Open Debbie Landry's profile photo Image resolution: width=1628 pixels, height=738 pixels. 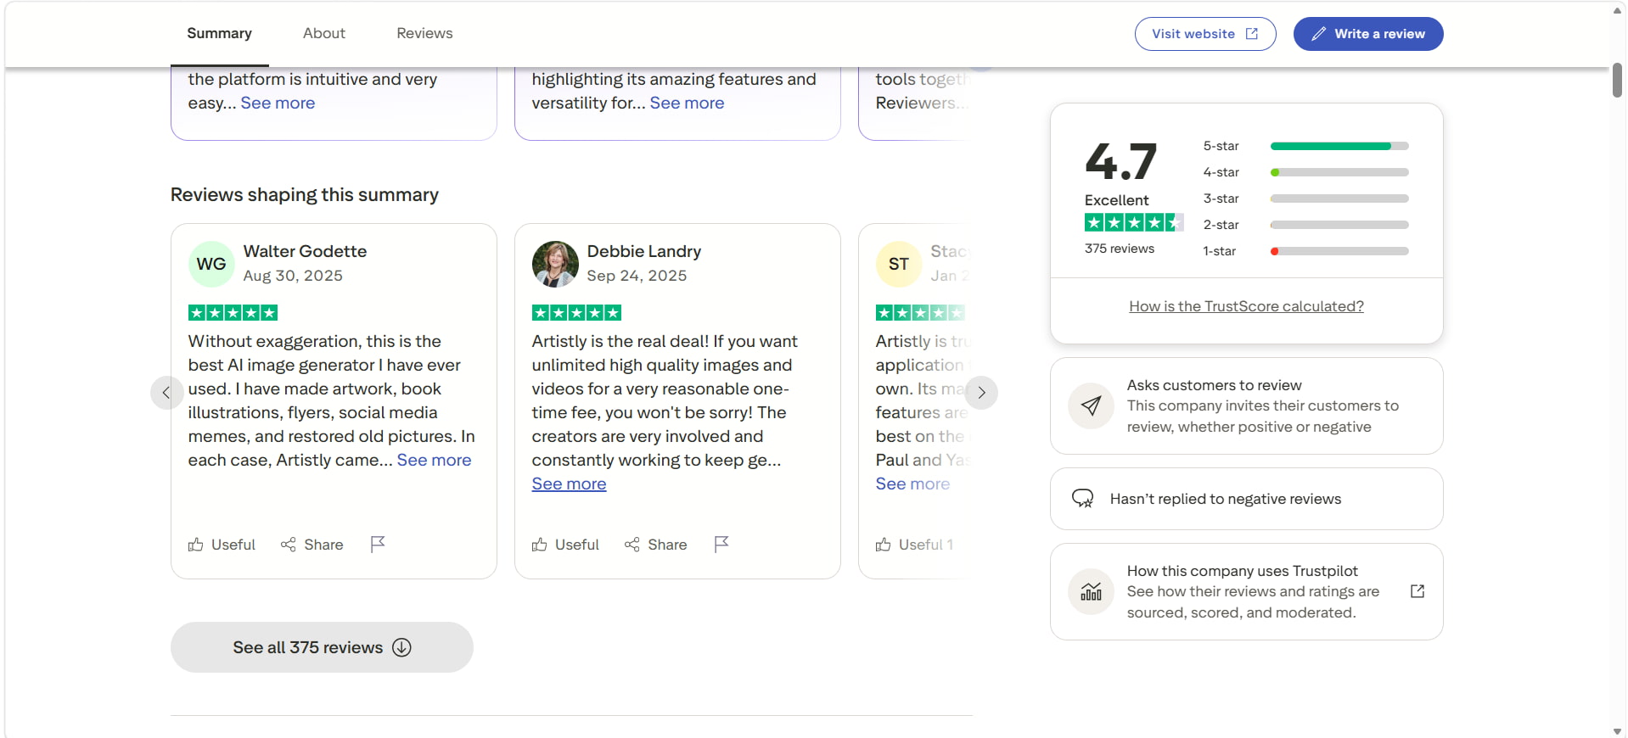pyautogui.click(x=555, y=264)
